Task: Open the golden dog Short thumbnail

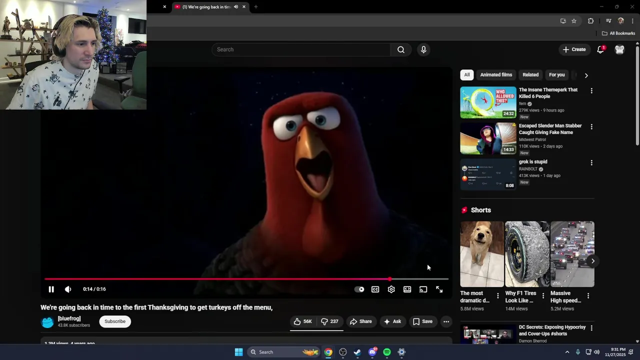Action: tap(482, 254)
